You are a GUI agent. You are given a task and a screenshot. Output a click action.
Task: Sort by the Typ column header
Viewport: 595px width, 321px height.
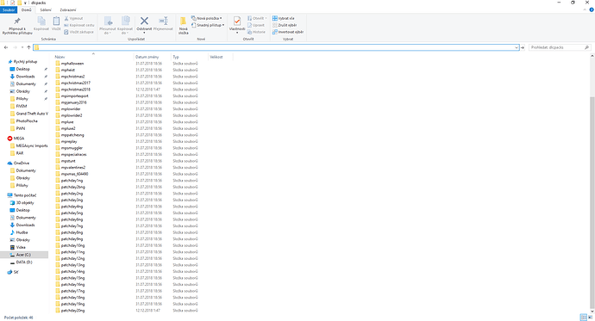pyautogui.click(x=176, y=57)
